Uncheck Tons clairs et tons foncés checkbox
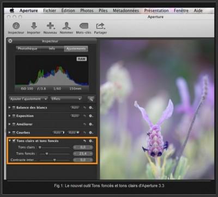Viewport: 218px width, 197px height. pyautogui.click(x=14, y=141)
